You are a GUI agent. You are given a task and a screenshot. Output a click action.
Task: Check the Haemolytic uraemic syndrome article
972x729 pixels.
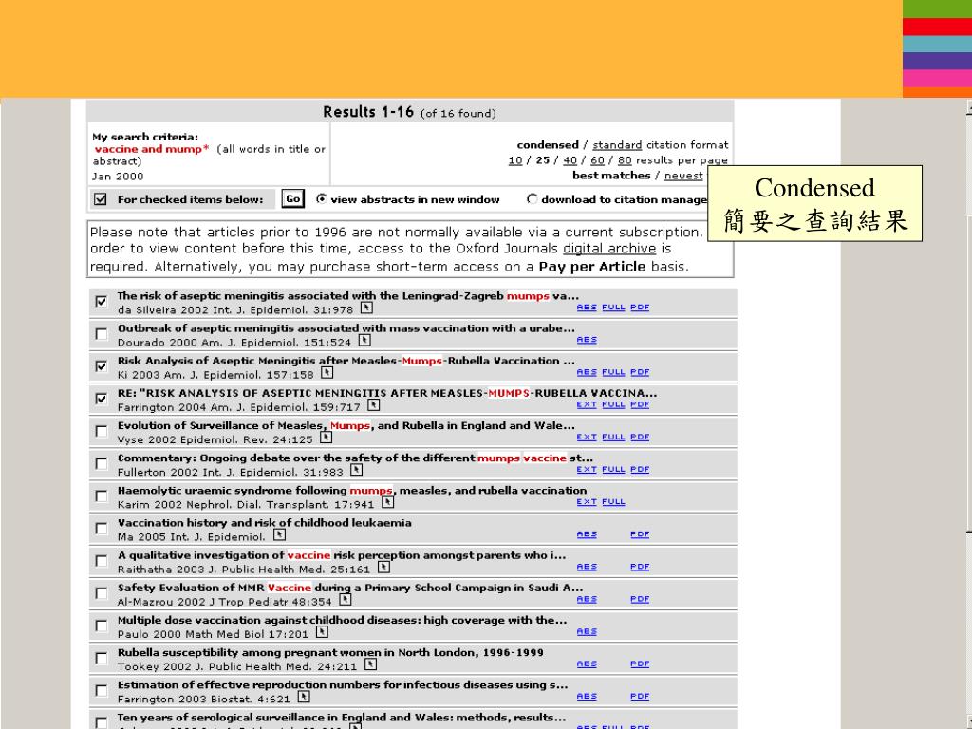(101, 495)
